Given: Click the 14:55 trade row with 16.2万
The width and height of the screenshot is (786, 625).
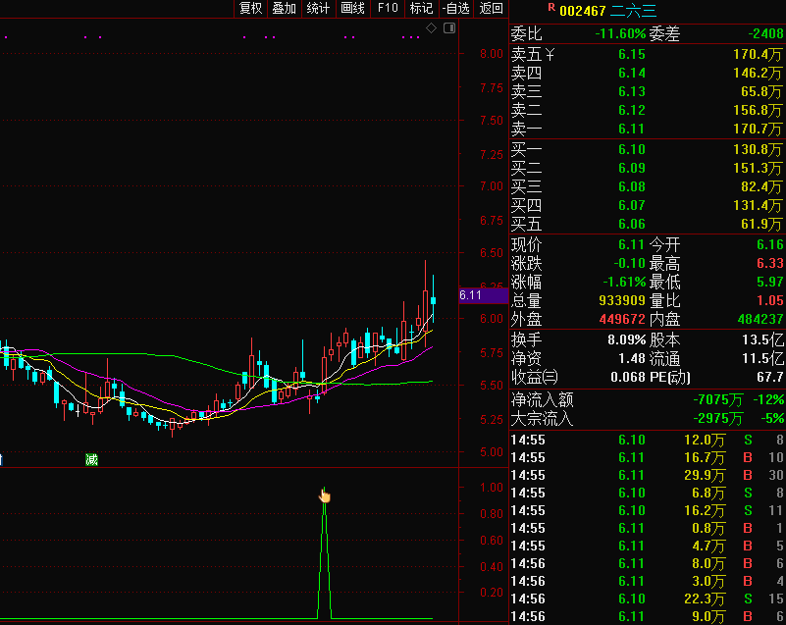Looking at the screenshot, I should (x=647, y=511).
